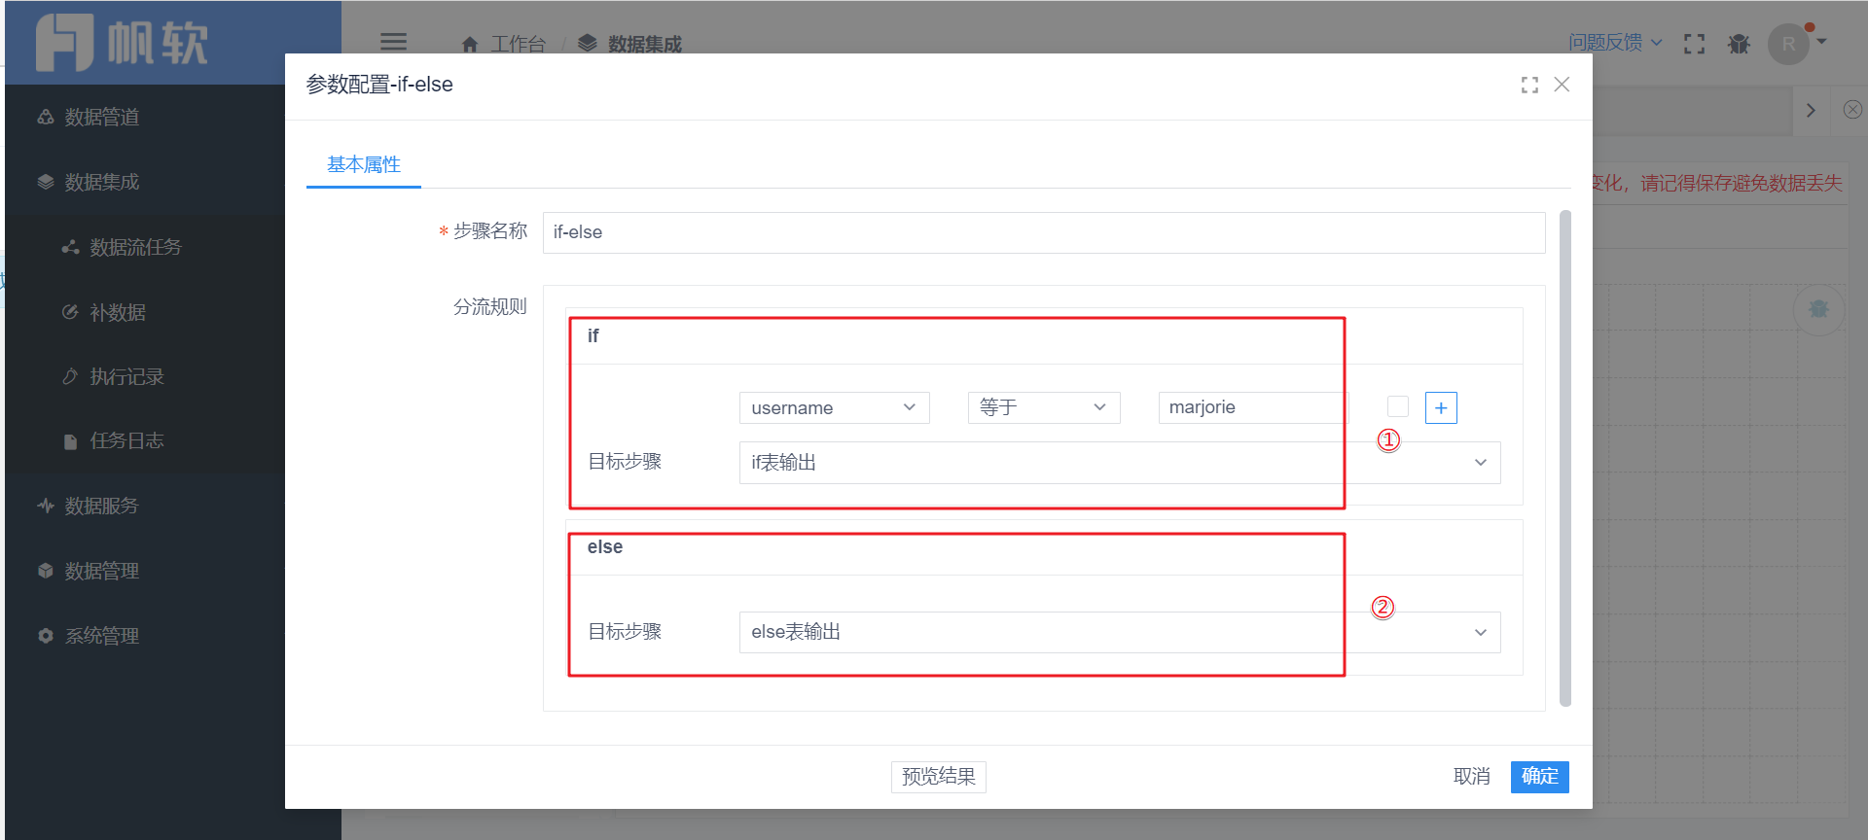Screen dimensions: 1868x840
Task: Expand the user account dropdown arrow
Action: (1822, 42)
